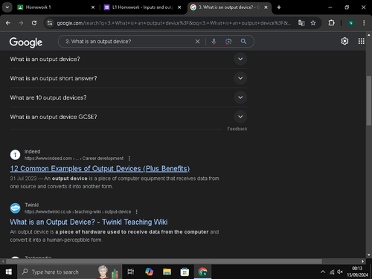The image size is (372, 279).
Task: Open the Chrome profile N avatar
Action: 350,23
